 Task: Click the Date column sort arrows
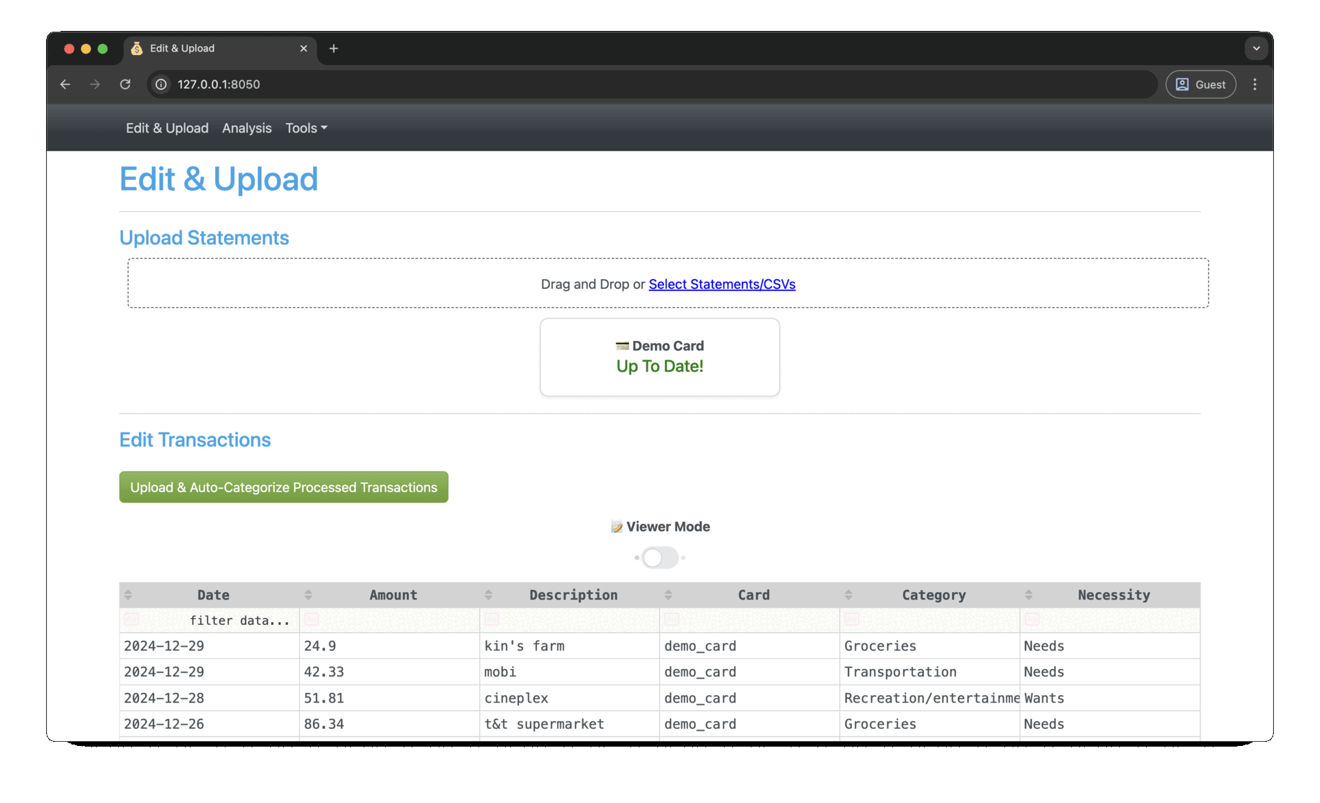coord(128,595)
